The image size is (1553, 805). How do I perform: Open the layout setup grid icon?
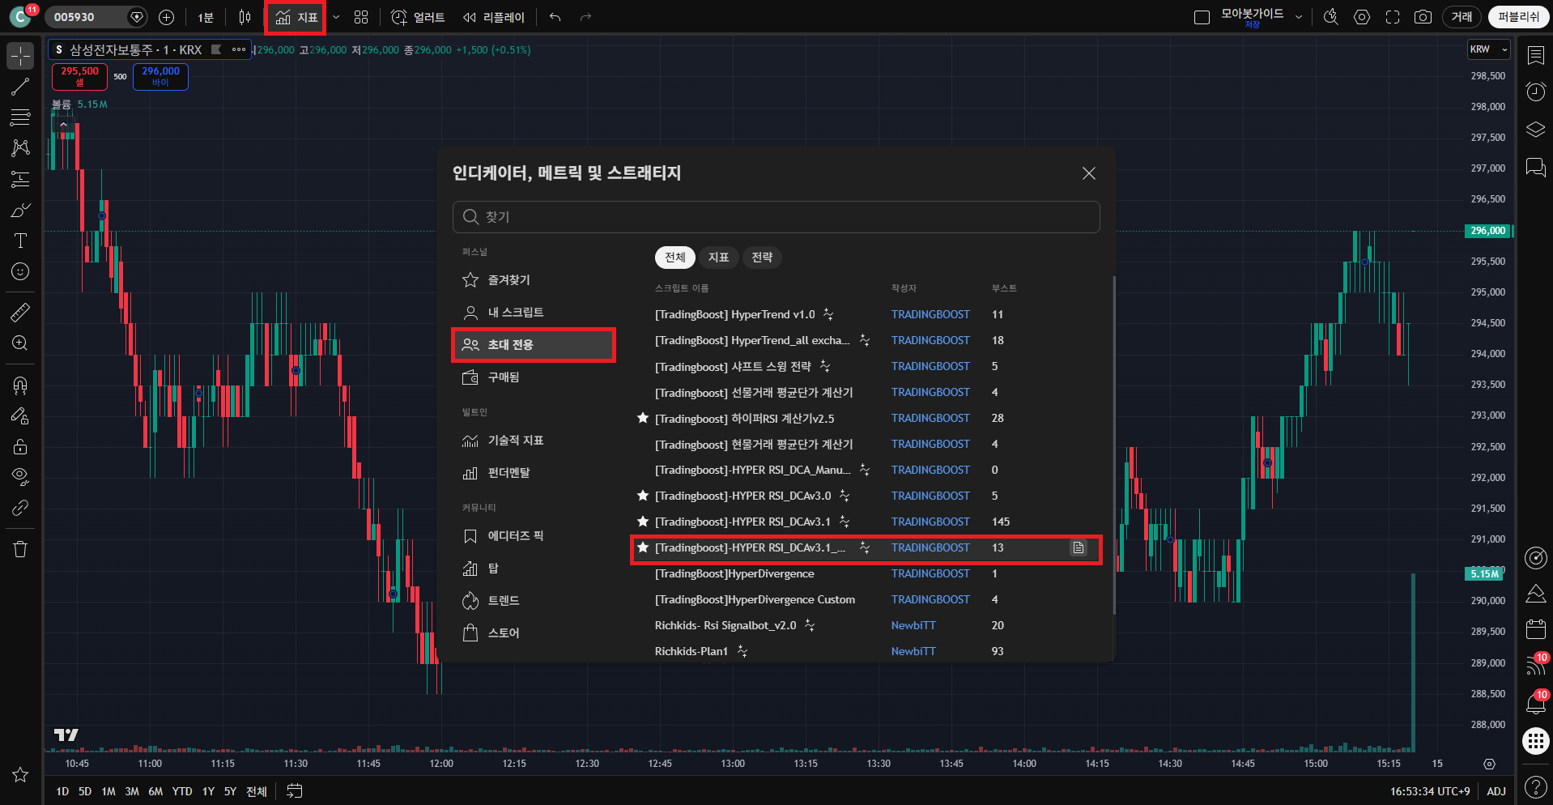click(361, 17)
